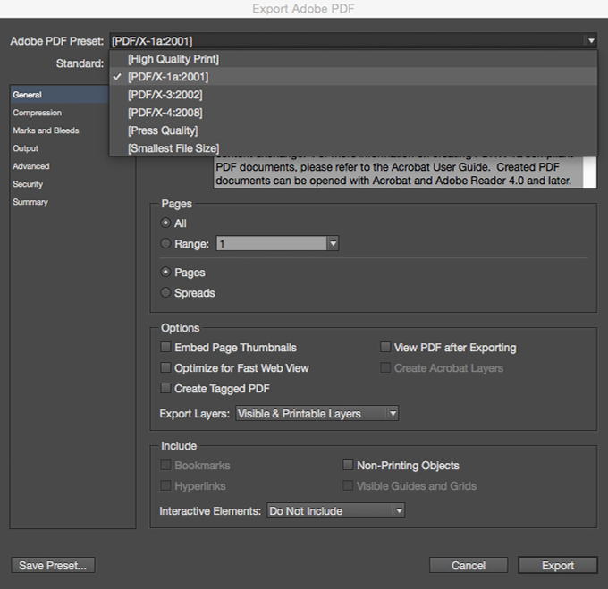Select the Range radio button
Image resolution: width=608 pixels, height=589 pixels.
tap(165, 243)
